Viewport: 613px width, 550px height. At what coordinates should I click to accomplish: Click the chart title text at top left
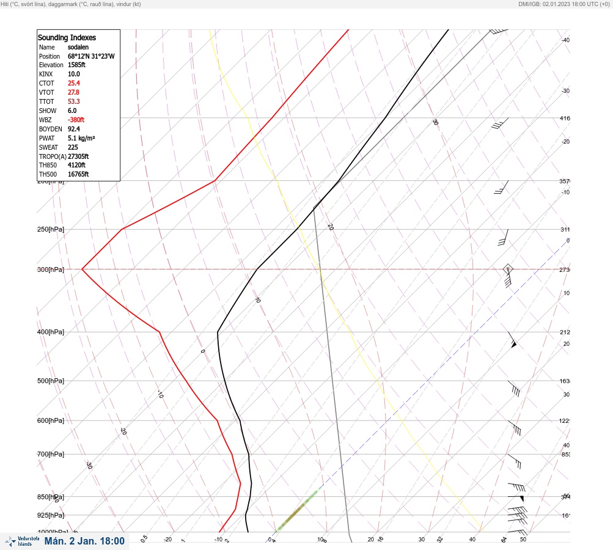point(71,4)
